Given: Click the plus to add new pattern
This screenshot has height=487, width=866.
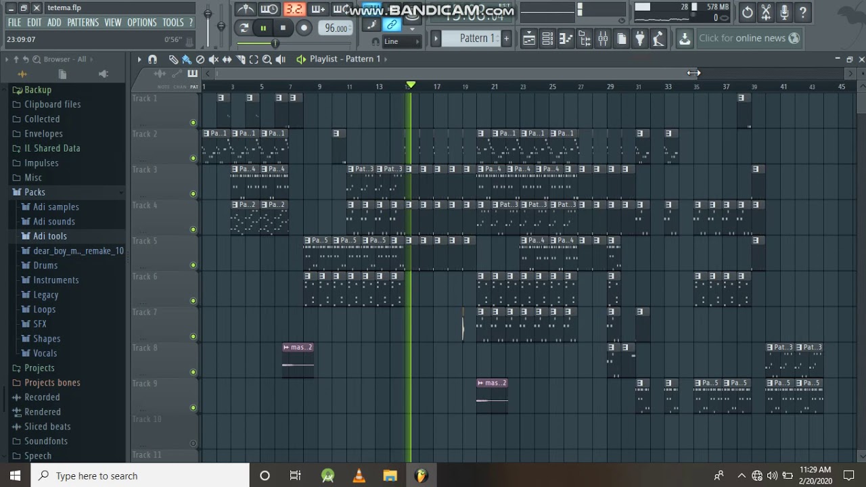Looking at the screenshot, I should pos(506,39).
